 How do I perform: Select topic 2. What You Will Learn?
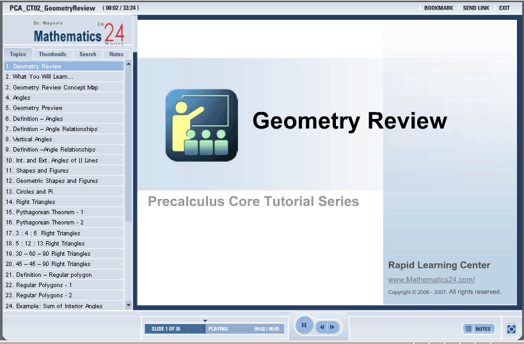(64, 77)
